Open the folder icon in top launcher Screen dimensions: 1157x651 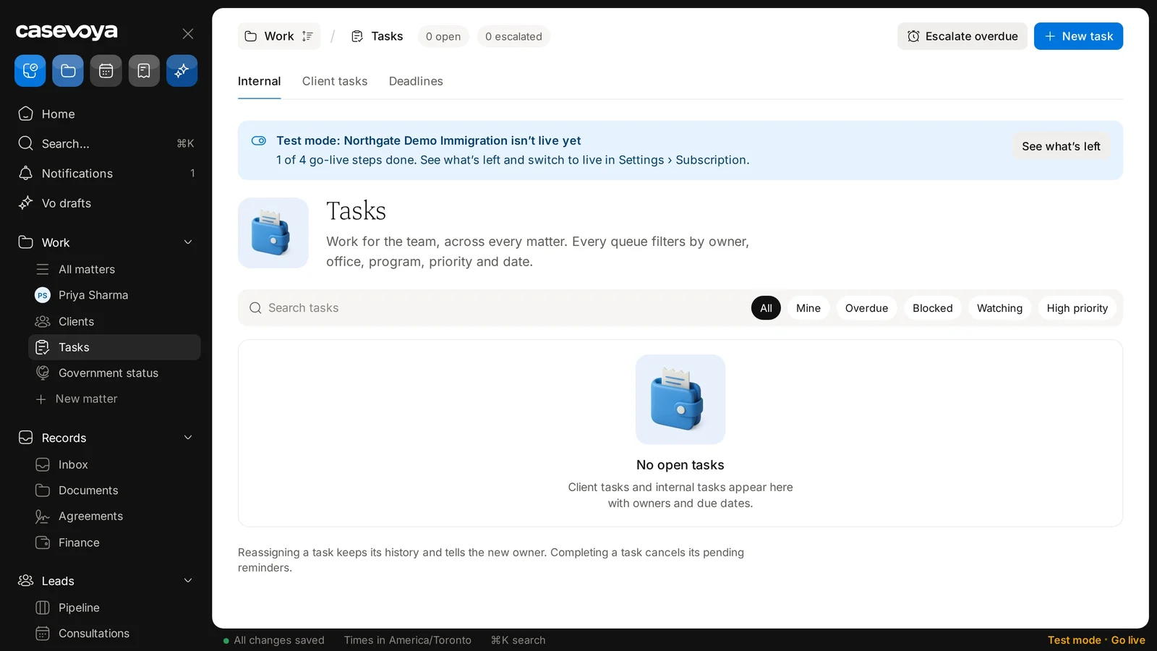click(68, 71)
